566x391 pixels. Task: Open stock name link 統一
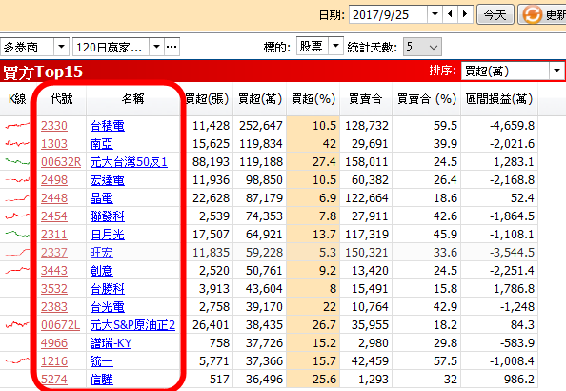pyautogui.click(x=101, y=361)
